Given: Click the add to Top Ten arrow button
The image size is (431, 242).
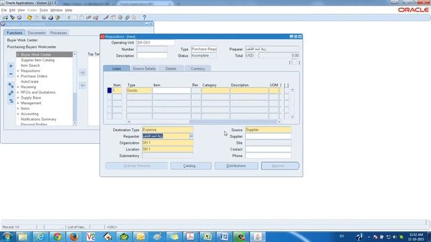Looking at the screenshot, I should 83,73.
